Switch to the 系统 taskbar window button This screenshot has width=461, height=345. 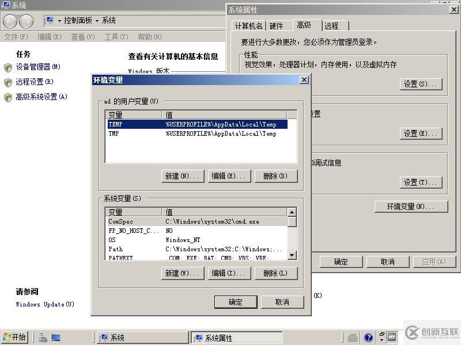click(x=143, y=338)
